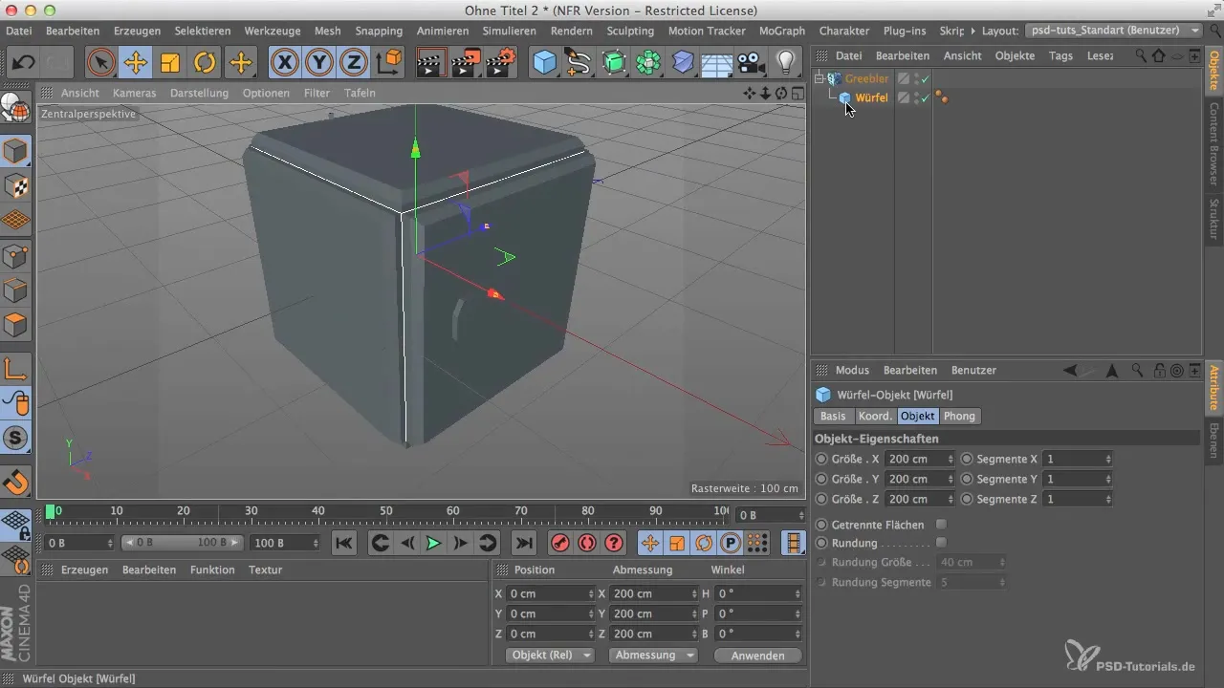Play the animation forward

point(433,543)
